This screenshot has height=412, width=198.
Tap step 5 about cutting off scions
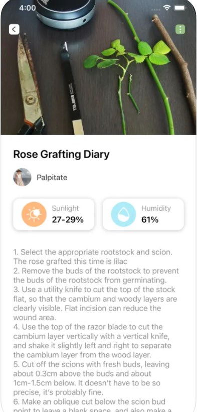pyautogui.click(x=91, y=378)
